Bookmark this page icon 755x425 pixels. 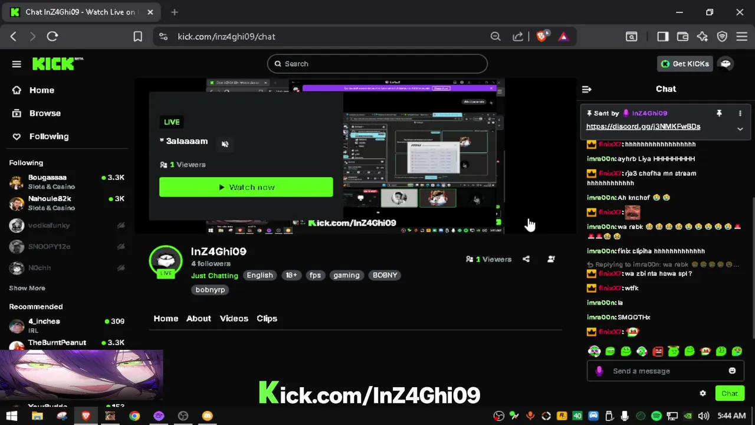[137, 37]
